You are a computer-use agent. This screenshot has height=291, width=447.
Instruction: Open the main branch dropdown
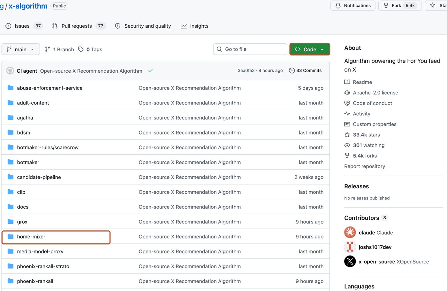pos(21,49)
